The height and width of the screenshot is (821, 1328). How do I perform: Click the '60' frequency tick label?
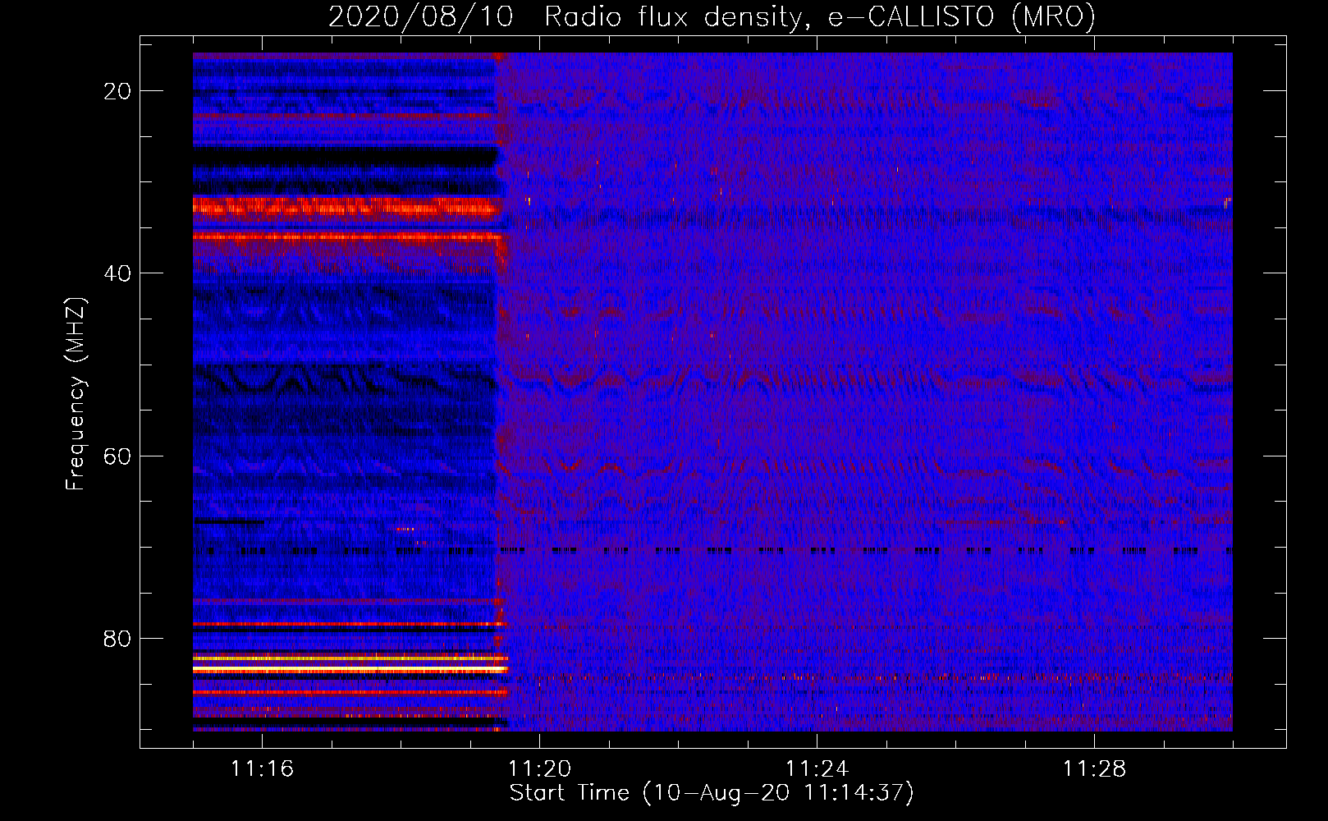(x=118, y=456)
